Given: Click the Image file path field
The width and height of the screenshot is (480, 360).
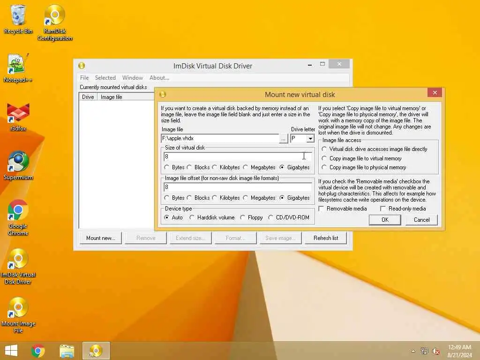Looking at the screenshot, I should click(220, 138).
